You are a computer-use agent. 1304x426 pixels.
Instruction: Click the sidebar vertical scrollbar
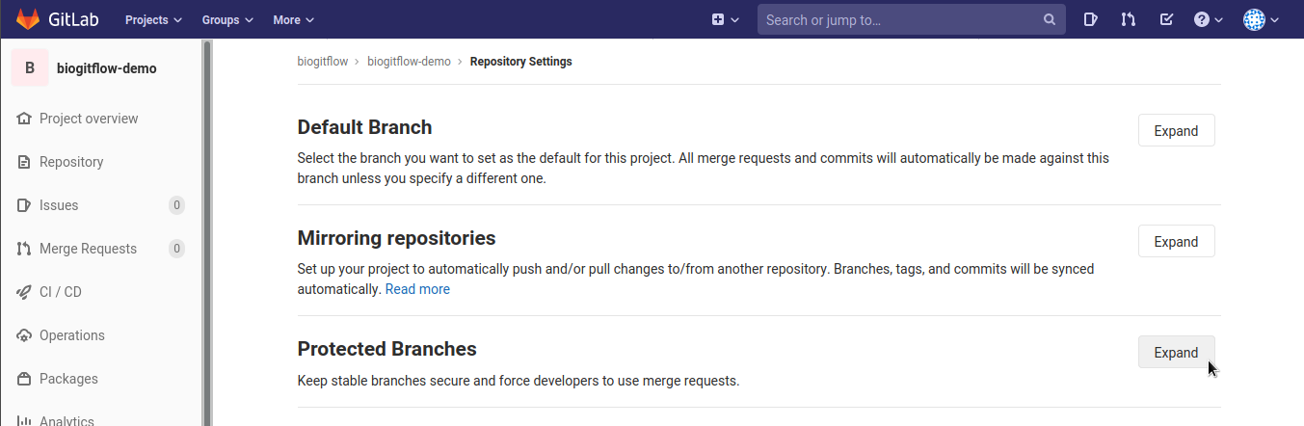point(206,232)
